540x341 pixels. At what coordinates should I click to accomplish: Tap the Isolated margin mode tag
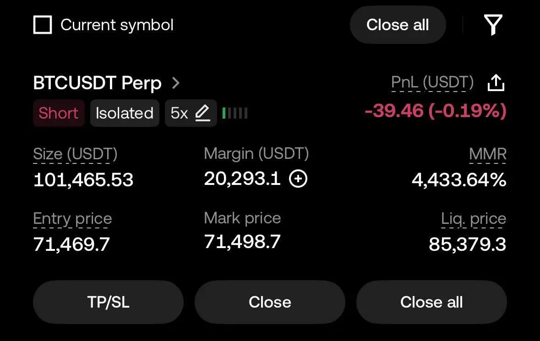125,113
